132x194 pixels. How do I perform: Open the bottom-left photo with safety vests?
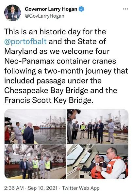coord(35,162)
